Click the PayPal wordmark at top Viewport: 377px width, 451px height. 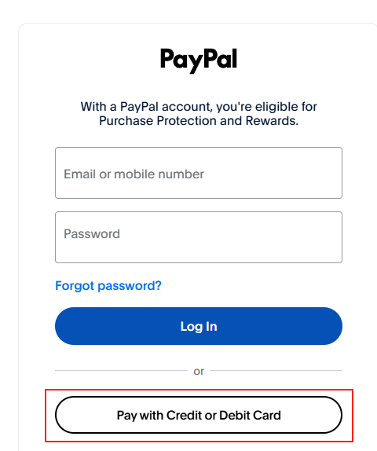[x=199, y=60]
